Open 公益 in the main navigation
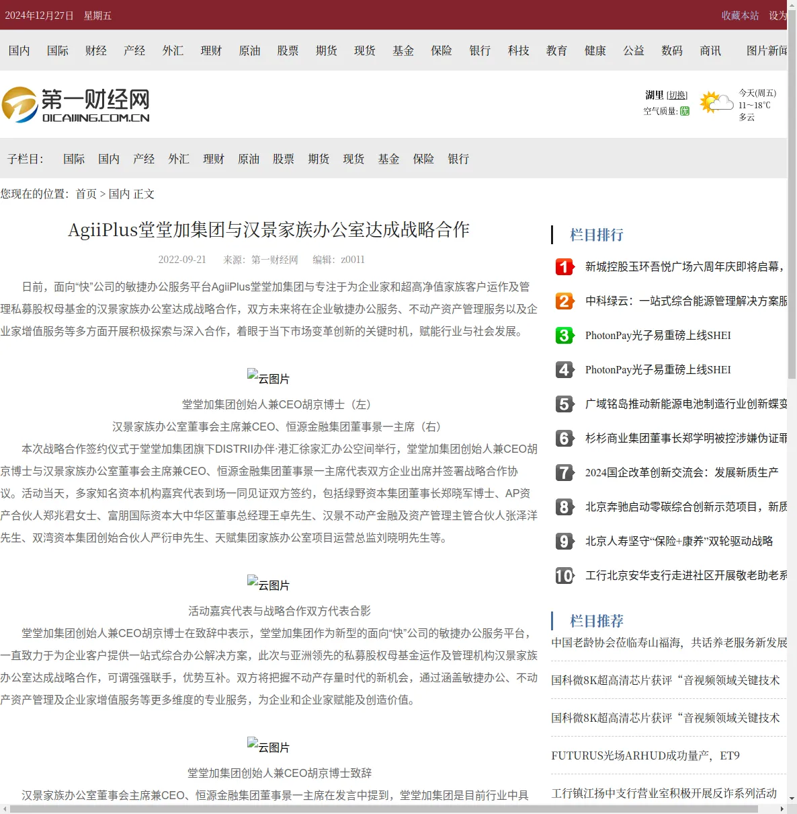Viewport: 797px width, 814px height. point(634,50)
